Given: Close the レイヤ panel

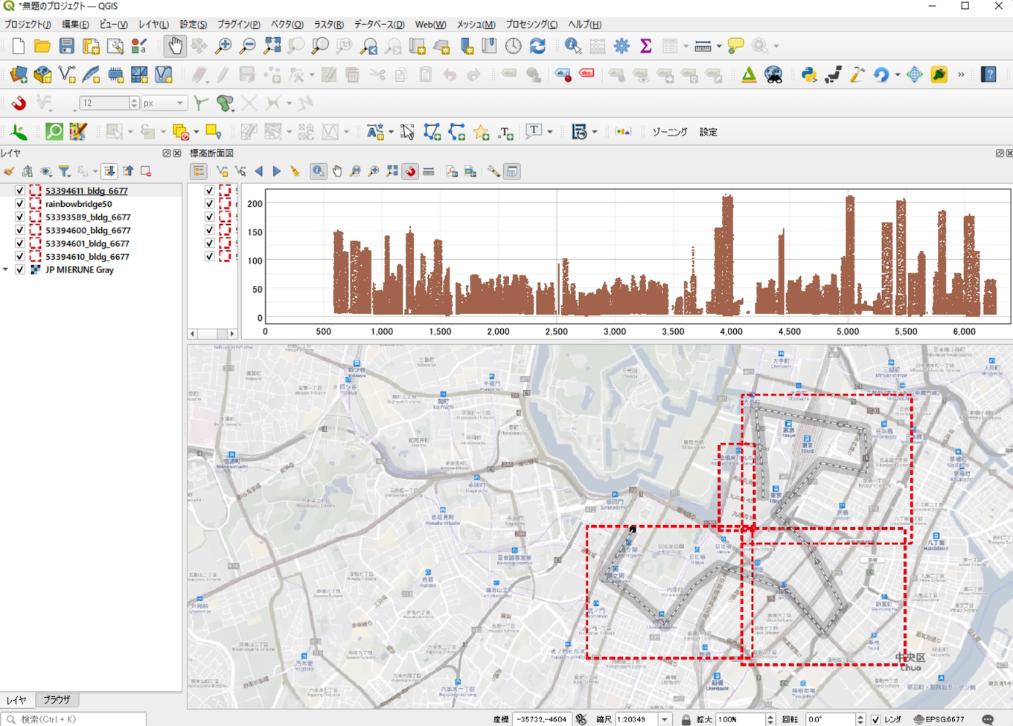Looking at the screenshot, I should [x=177, y=153].
